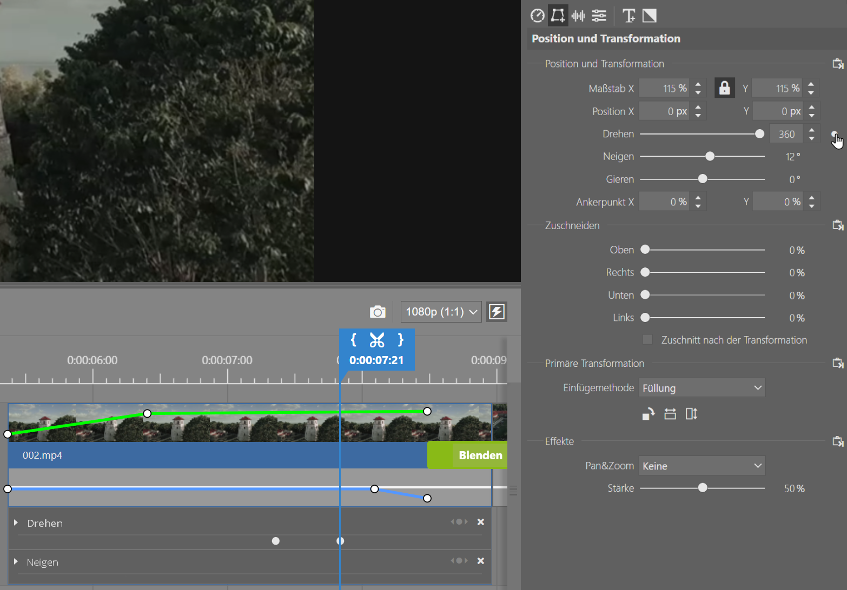
Task: Increase Position Y with up stepper
Action: pos(811,107)
